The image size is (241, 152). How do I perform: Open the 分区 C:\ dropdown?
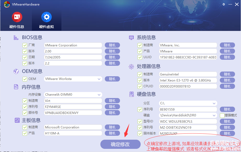pos(214,104)
